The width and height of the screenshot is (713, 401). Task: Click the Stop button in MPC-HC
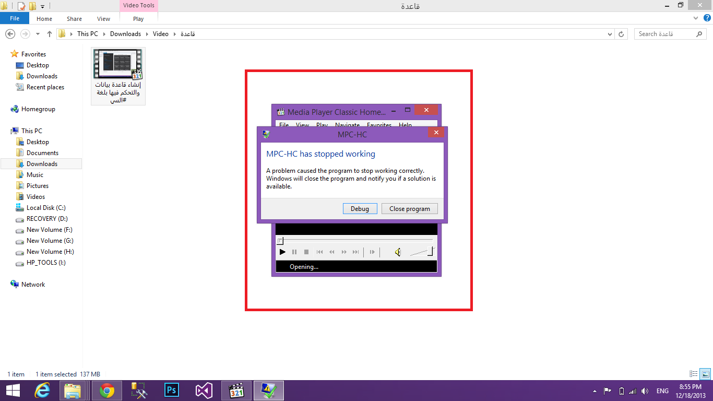(306, 252)
